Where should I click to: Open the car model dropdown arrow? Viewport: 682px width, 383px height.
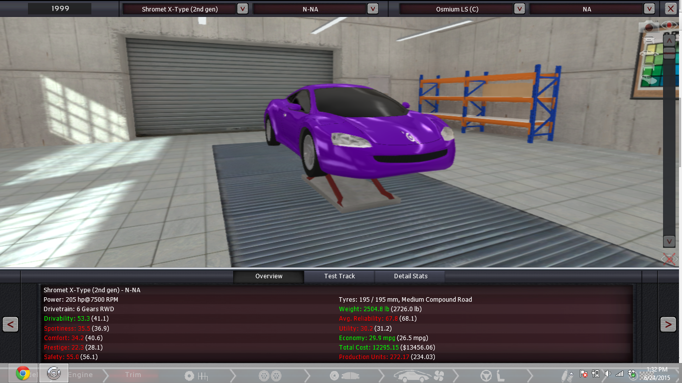(x=242, y=8)
